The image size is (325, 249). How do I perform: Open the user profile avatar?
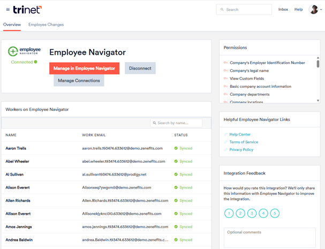314,10
